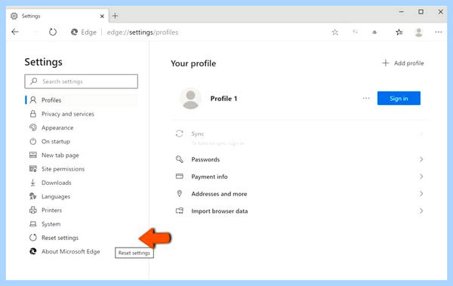Expand Import browser data chevron
This screenshot has width=453, height=286.
(421, 211)
